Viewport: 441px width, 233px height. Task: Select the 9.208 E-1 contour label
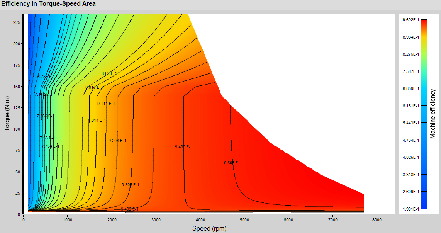point(117,141)
